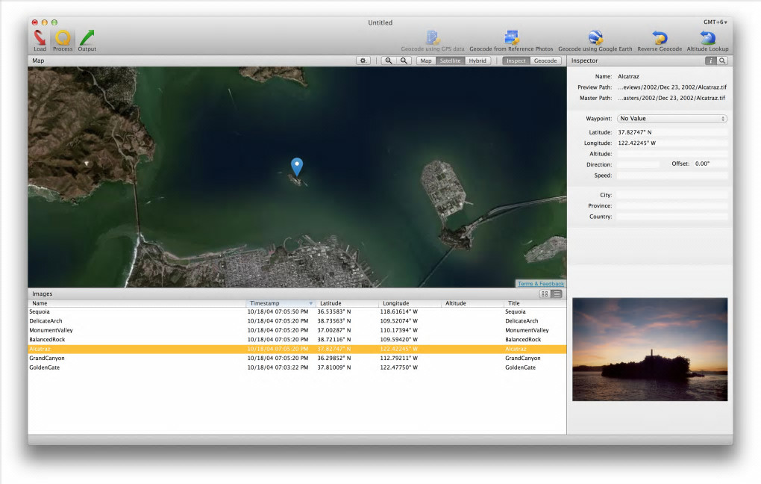761x484 pixels.
Task: Open the GMT+6 timezone menu
Action: tap(715, 22)
